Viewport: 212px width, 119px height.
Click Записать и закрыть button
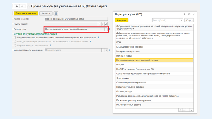coord(26,13)
